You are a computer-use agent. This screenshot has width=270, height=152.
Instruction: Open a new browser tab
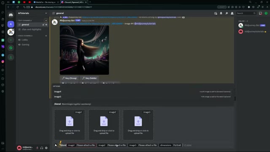90,2
